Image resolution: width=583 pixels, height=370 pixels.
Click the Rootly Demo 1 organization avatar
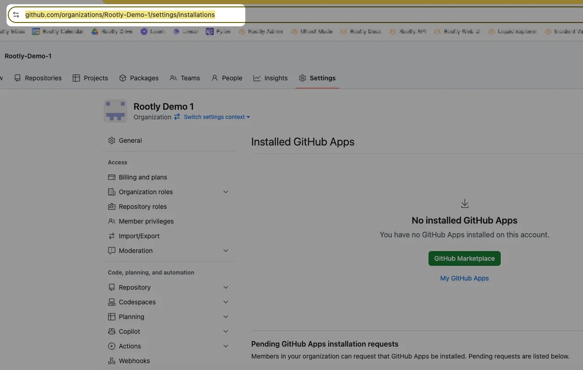click(115, 111)
